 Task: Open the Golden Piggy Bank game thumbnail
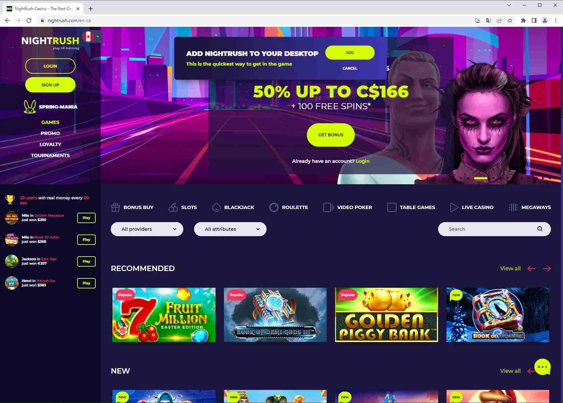tap(386, 315)
